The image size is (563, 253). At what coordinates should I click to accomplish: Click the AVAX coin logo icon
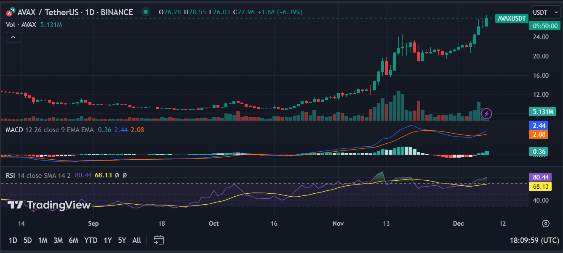pos(10,13)
